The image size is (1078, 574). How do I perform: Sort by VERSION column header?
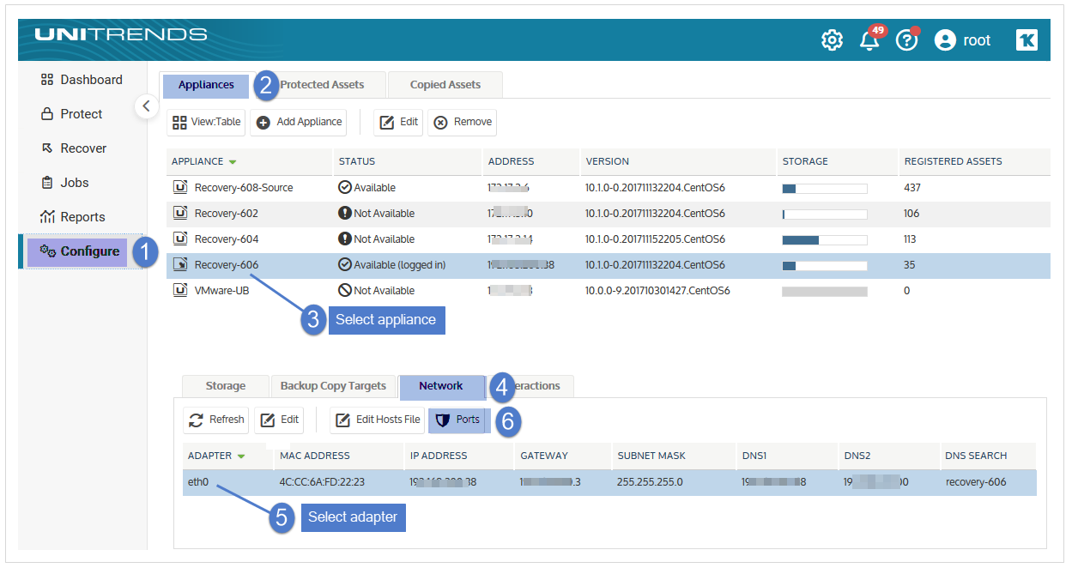[607, 161]
